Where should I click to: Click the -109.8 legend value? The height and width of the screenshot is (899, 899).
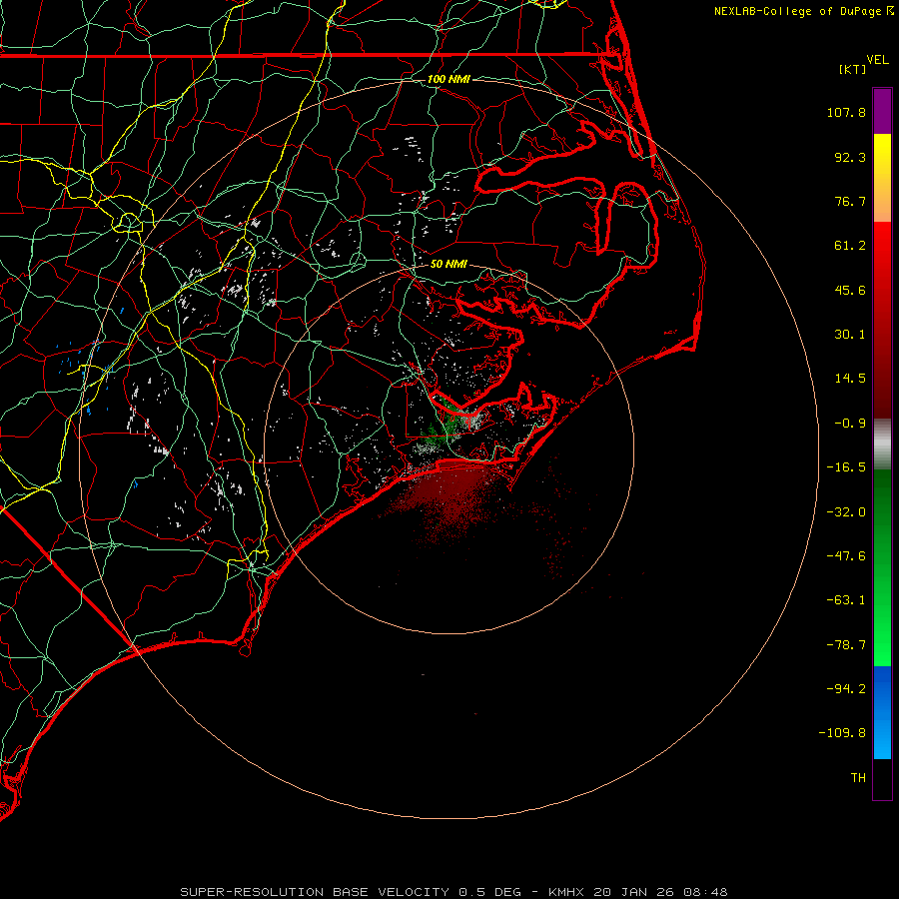tap(843, 733)
